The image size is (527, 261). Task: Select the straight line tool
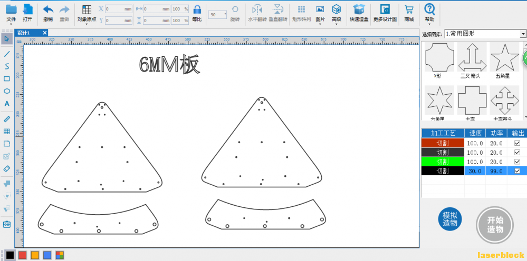[x=7, y=54]
